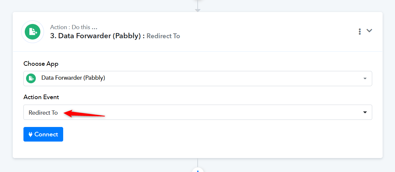Collapse step 3 using the chevron icon

(x=369, y=30)
